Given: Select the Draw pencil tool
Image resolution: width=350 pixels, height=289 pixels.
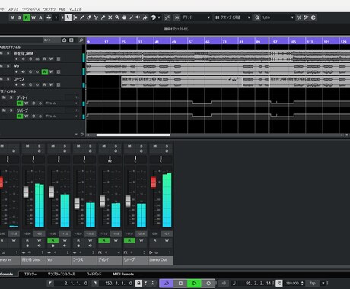Looking at the screenshot, I should click(82, 17).
